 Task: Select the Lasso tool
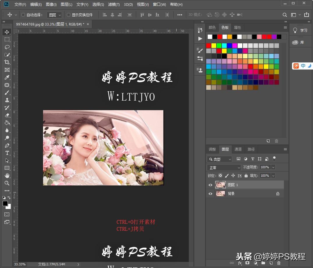pos(7,47)
